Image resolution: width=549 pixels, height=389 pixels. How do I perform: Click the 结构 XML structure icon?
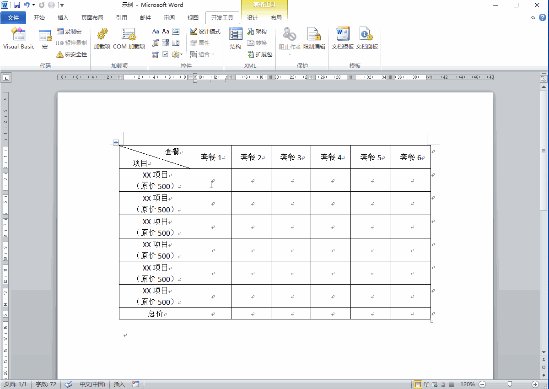coord(236,38)
